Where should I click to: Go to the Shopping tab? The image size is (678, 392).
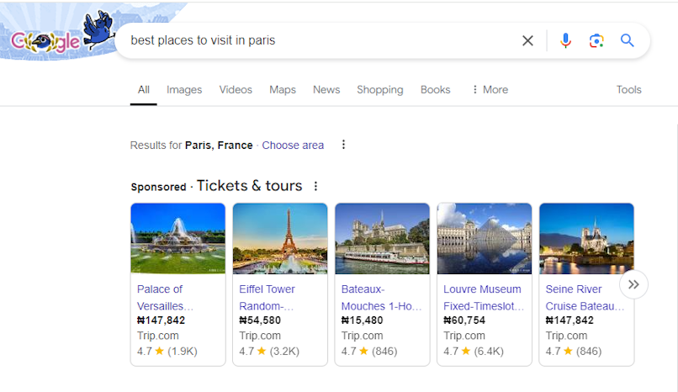(x=379, y=89)
